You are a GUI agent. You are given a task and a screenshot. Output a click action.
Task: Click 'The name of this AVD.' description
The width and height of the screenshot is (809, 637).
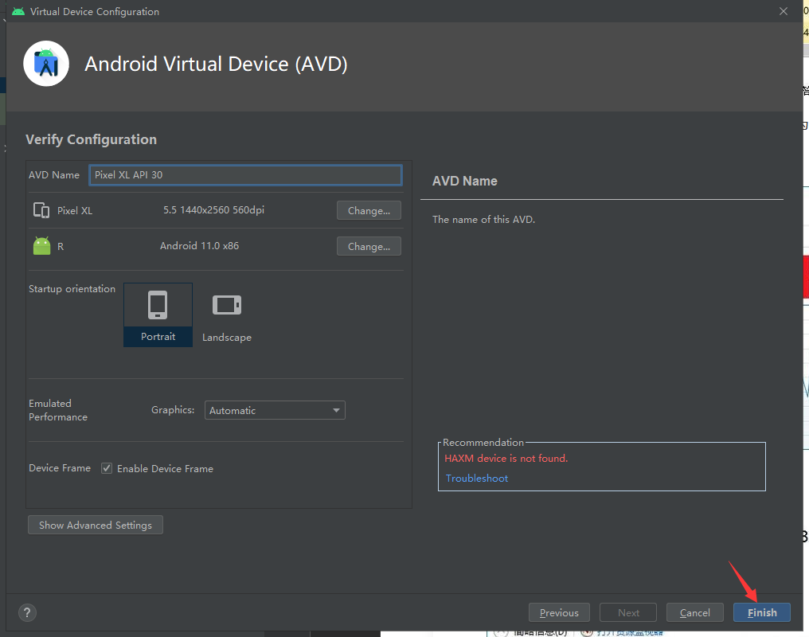point(483,219)
